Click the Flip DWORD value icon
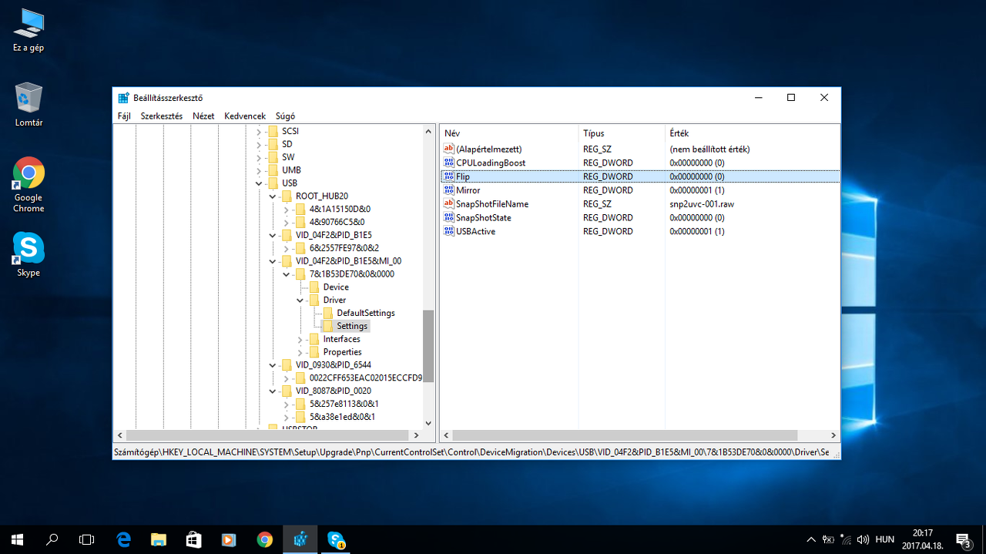This screenshot has width=986, height=554. tap(449, 176)
